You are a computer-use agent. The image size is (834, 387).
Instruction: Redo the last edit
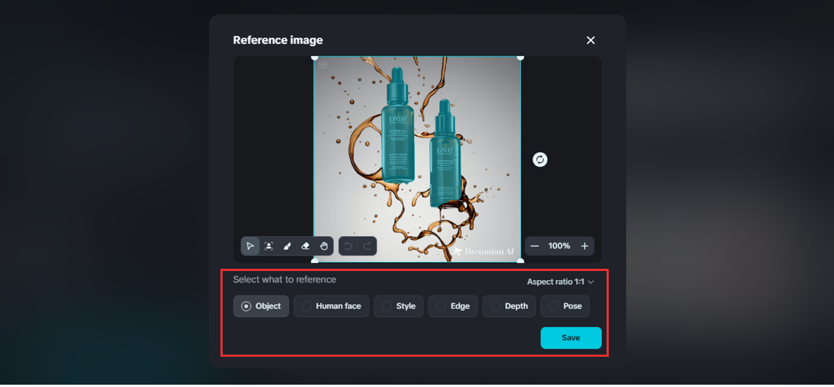(367, 246)
